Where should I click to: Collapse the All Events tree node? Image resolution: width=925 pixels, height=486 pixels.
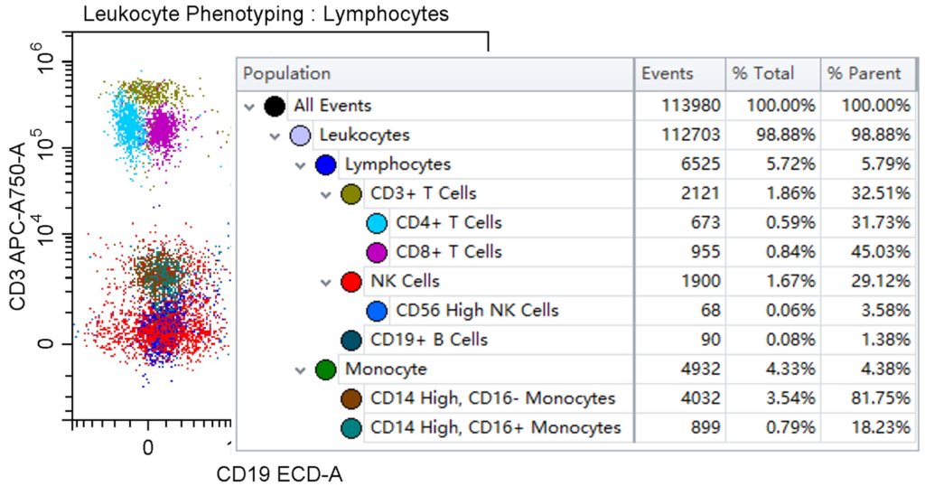pyautogui.click(x=250, y=107)
